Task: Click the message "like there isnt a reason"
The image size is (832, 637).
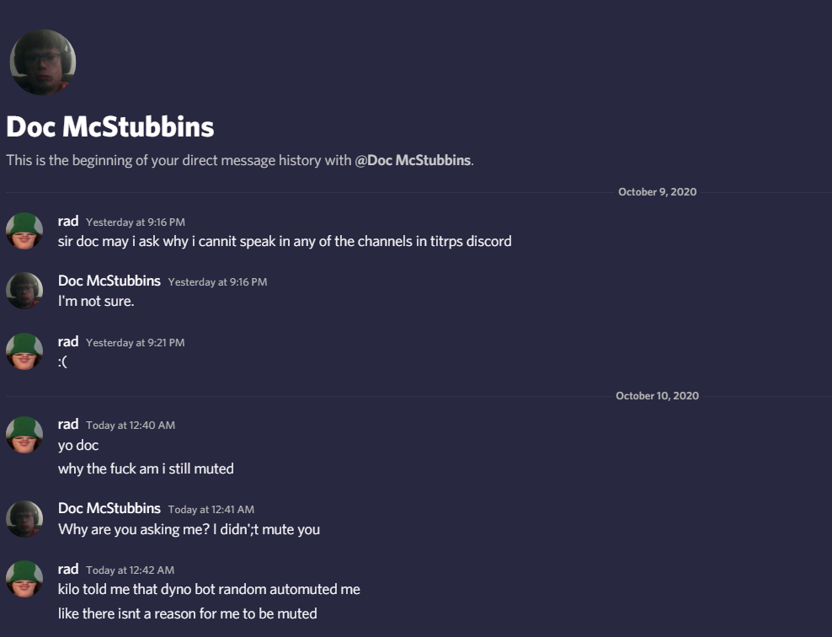Action: click(187, 613)
